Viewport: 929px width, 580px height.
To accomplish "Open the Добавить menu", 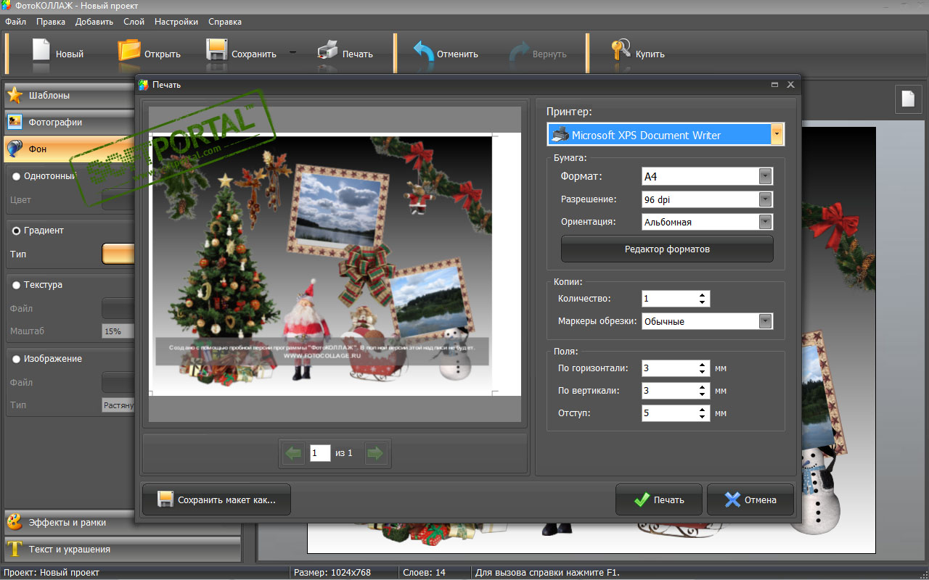I will point(94,22).
